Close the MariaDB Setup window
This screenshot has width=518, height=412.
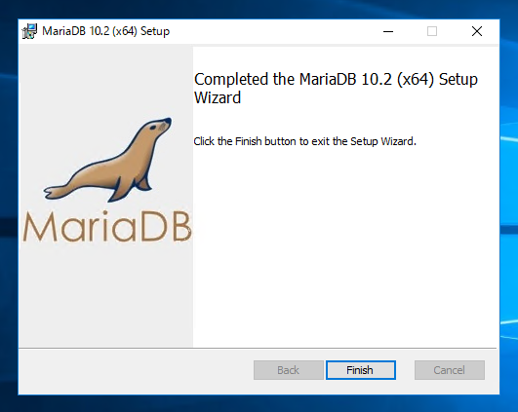tap(477, 31)
